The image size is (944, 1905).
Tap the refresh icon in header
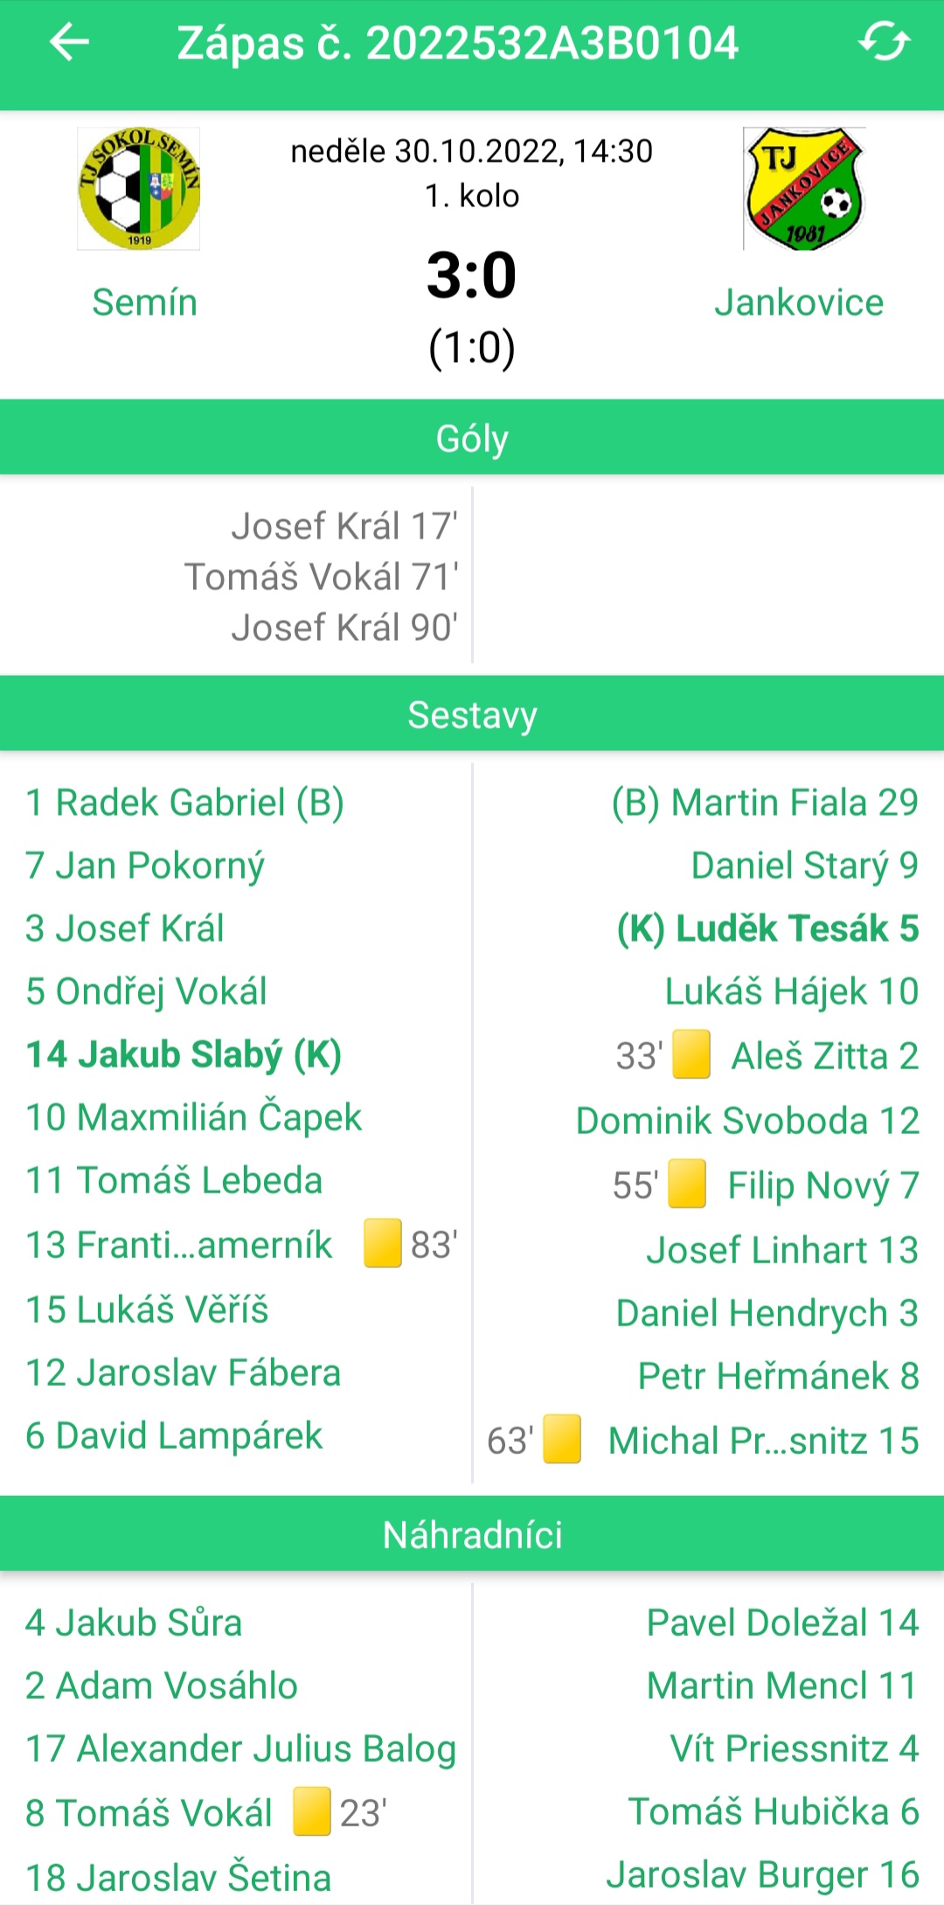(x=885, y=42)
